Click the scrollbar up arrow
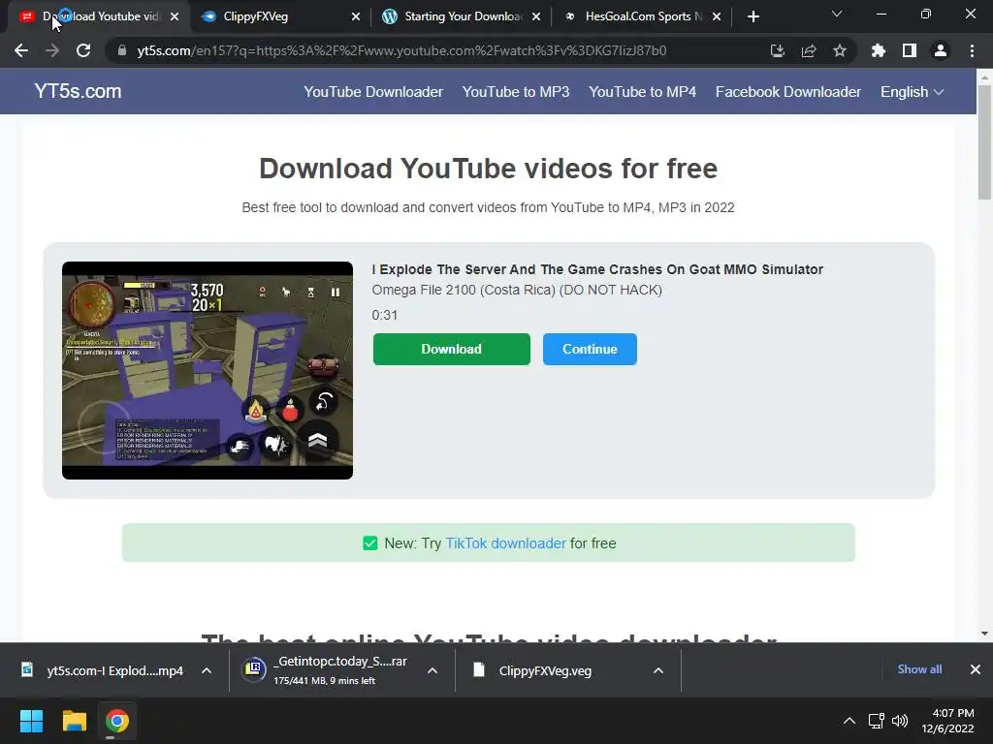Image resolution: width=993 pixels, height=744 pixels. 984,77
